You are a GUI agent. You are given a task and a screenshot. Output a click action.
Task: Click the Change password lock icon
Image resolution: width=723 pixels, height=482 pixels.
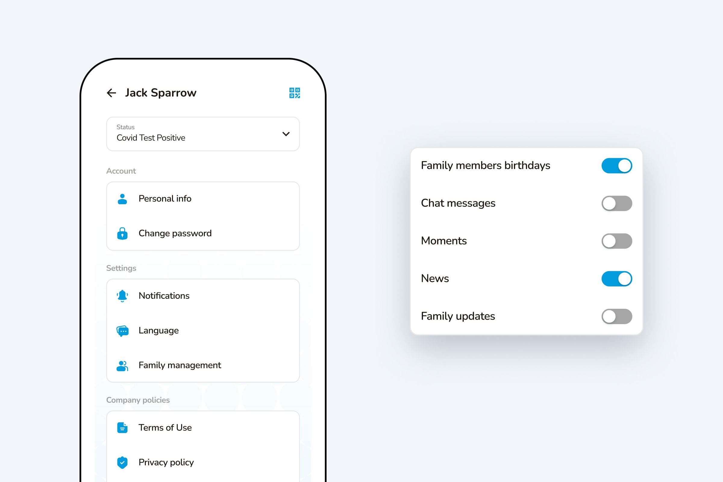click(x=122, y=233)
